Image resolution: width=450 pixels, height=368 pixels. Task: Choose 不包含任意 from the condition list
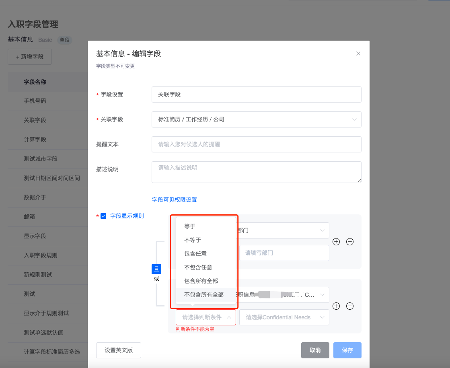pos(206,267)
